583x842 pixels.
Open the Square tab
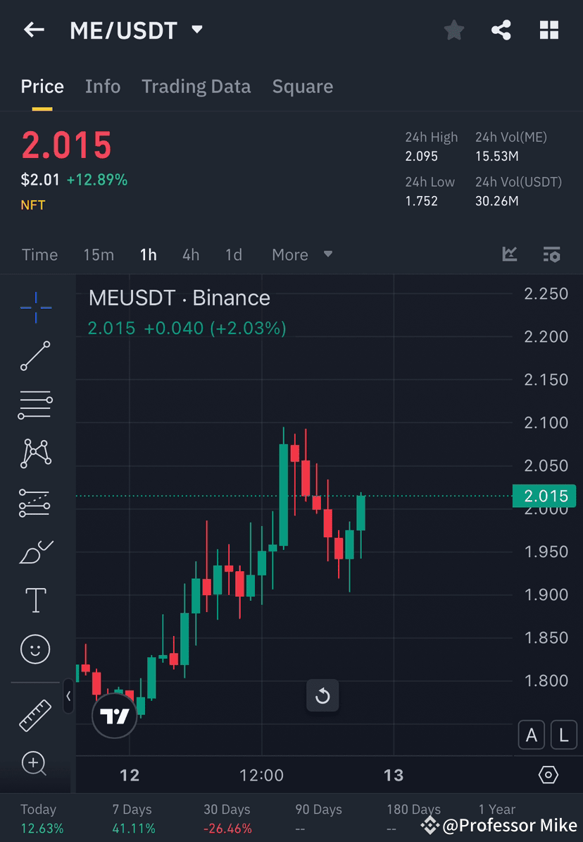(302, 86)
